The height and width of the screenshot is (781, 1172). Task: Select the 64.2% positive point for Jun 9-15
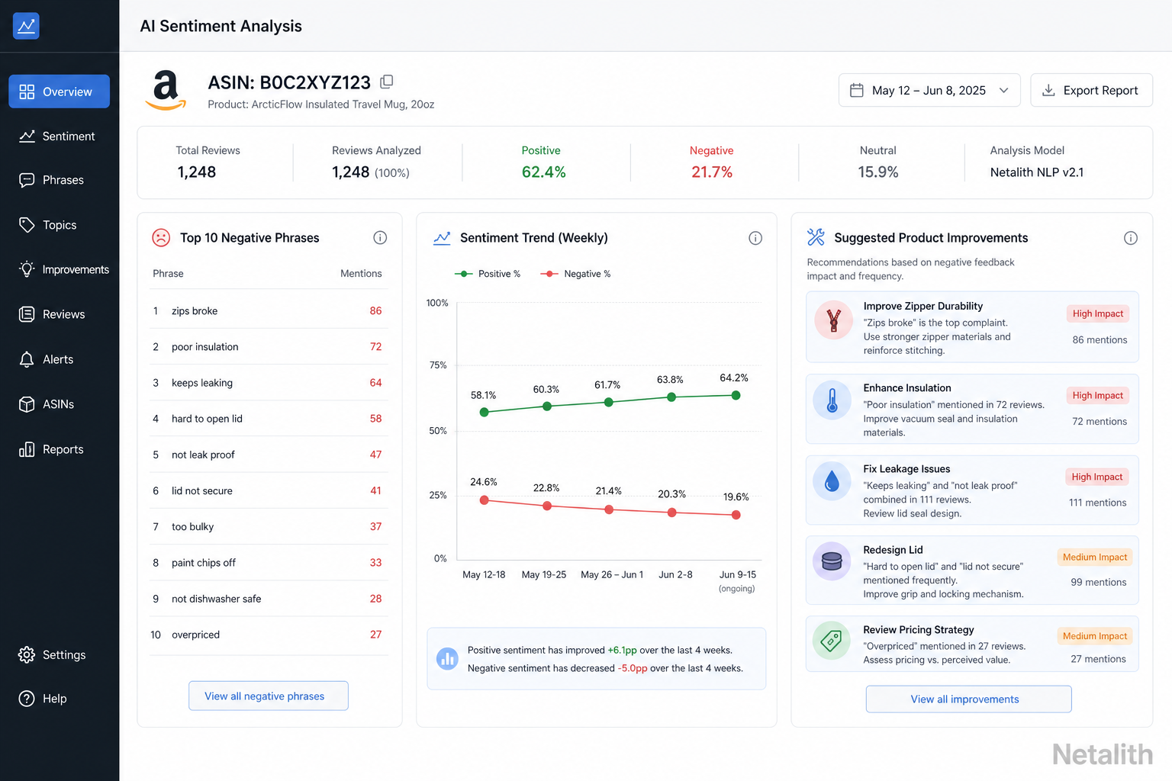(736, 395)
